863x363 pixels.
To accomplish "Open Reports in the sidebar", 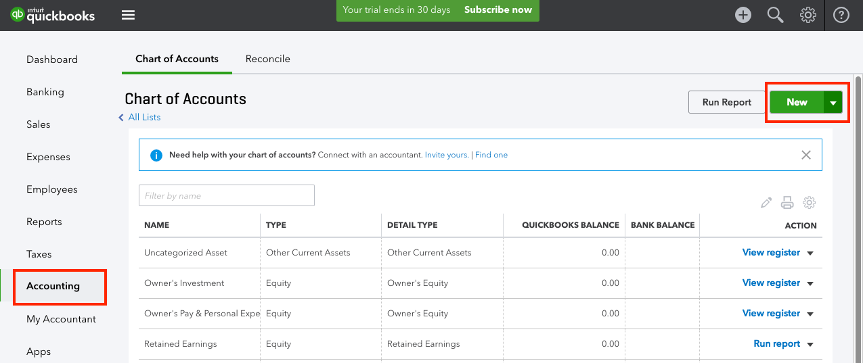I will coord(44,222).
